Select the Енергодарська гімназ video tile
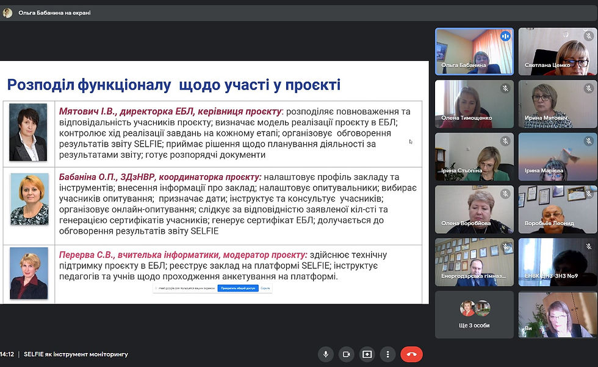This screenshot has height=367, width=598. (475, 262)
